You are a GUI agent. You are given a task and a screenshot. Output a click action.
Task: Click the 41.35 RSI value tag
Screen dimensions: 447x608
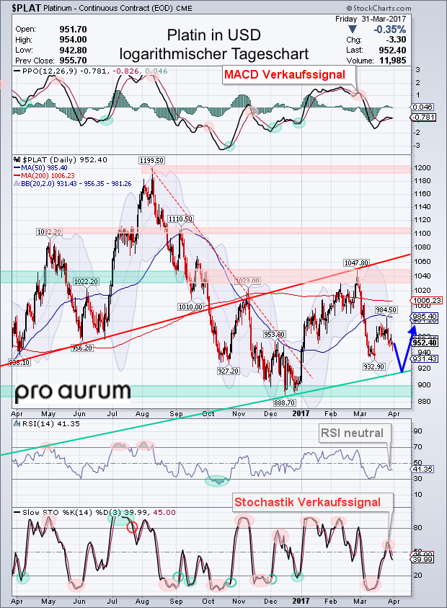[422, 470]
